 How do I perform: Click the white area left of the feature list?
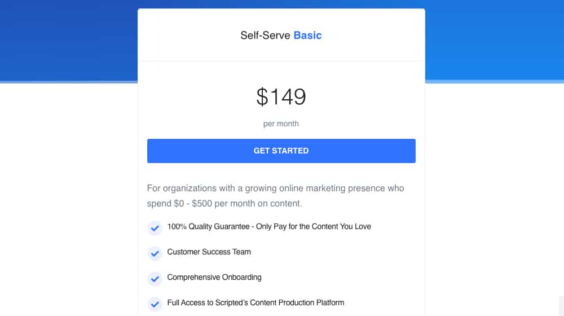[68, 252]
